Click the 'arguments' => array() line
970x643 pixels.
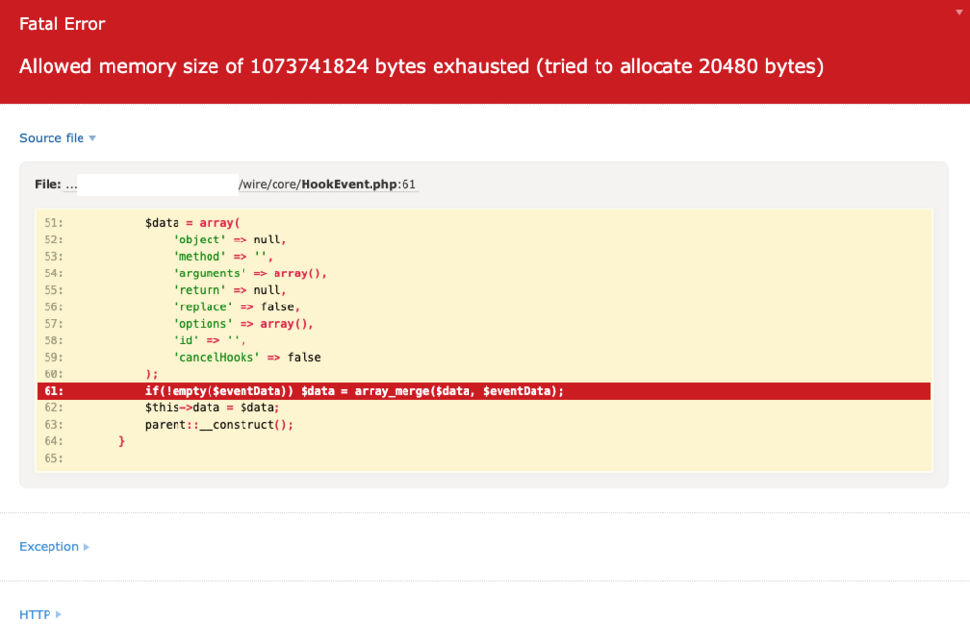[249, 273]
